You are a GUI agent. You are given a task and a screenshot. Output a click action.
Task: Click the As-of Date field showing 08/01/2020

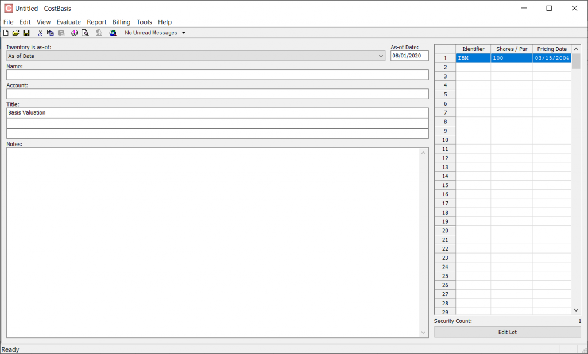[x=409, y=56]
